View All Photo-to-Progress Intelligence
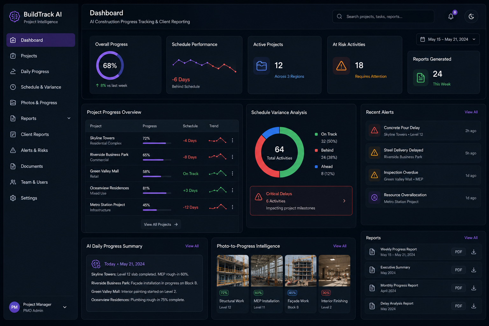The image size is (489, 326). 340,246
